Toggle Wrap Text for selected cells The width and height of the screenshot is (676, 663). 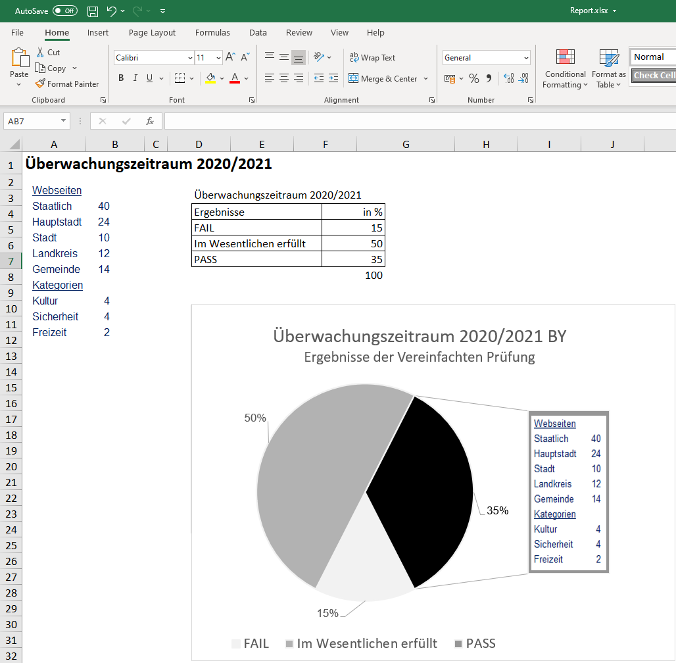pos(372,58)
